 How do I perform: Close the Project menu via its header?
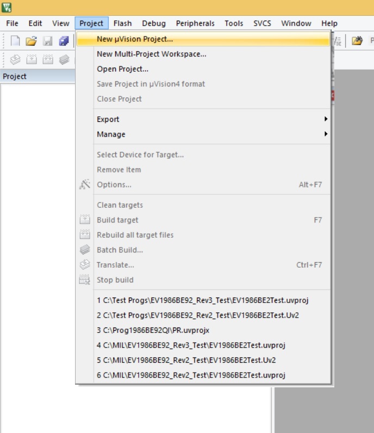(91, 23)
